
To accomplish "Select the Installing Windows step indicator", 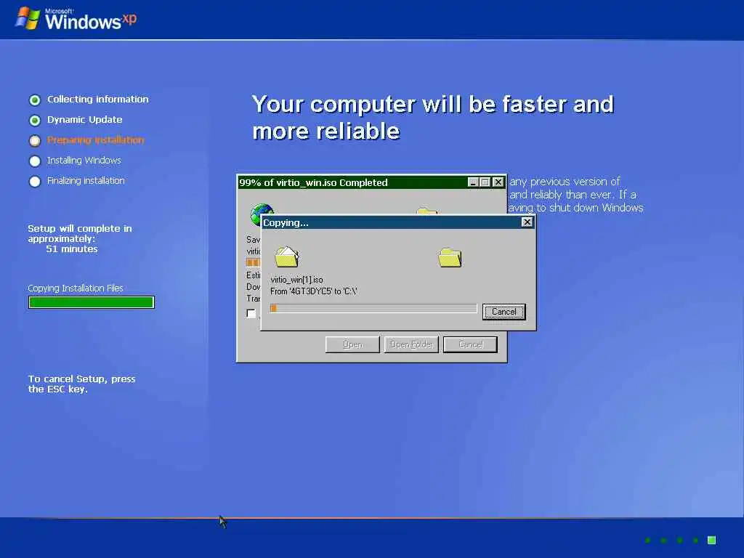I will pyautogui.click(x=35, y=161).
